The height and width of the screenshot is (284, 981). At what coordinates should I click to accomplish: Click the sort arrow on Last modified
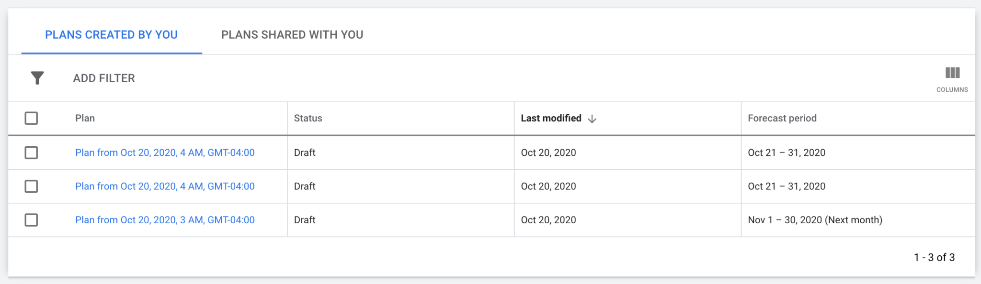click(593, 118)
